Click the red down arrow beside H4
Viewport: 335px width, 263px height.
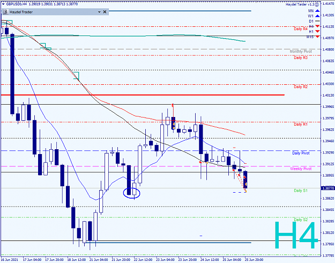coord(317,26)
